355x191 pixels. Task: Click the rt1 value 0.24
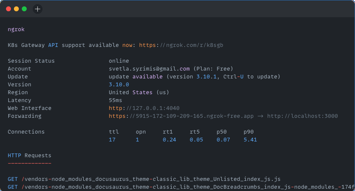click(169, 140)
